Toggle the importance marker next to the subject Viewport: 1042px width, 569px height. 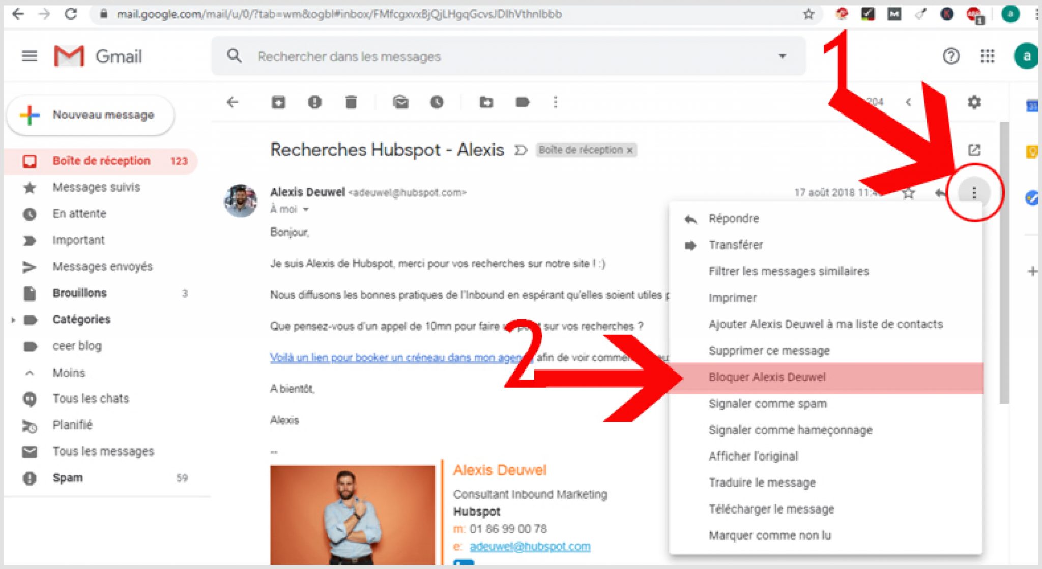click(520, 150)
